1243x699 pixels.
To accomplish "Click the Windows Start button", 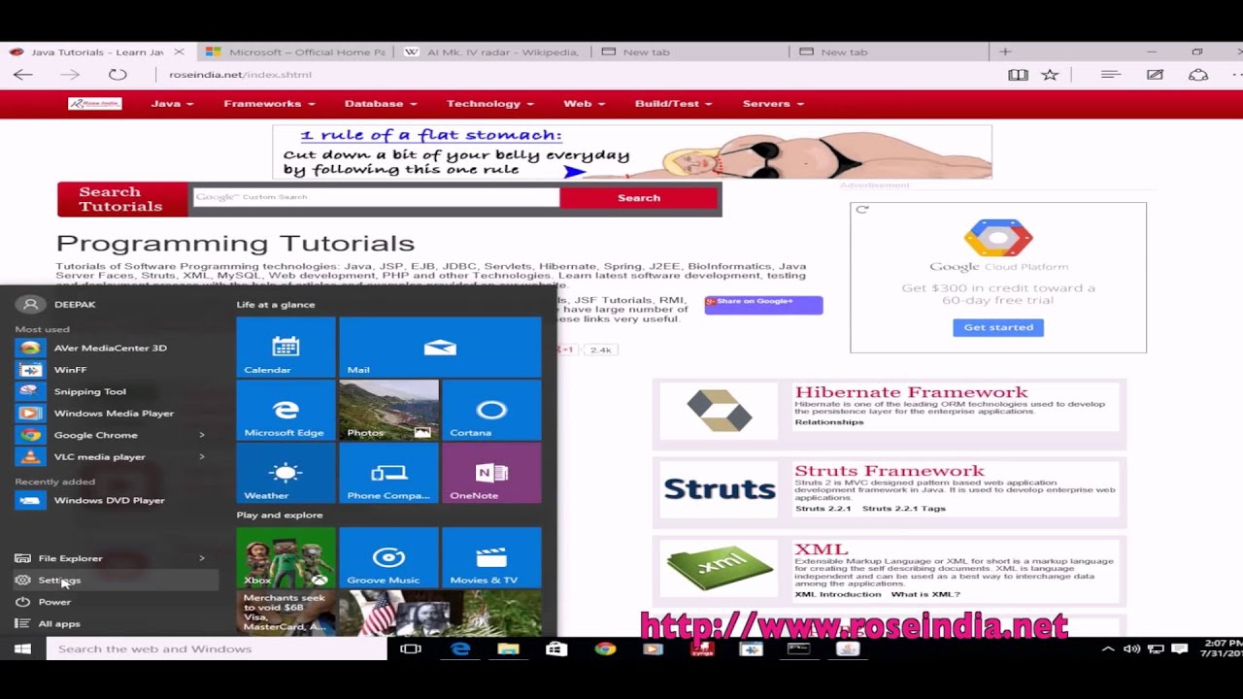I will (22, 649).
